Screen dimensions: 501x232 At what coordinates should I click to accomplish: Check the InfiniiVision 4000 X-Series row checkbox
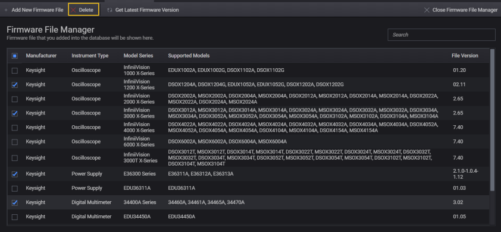point(15,128)
